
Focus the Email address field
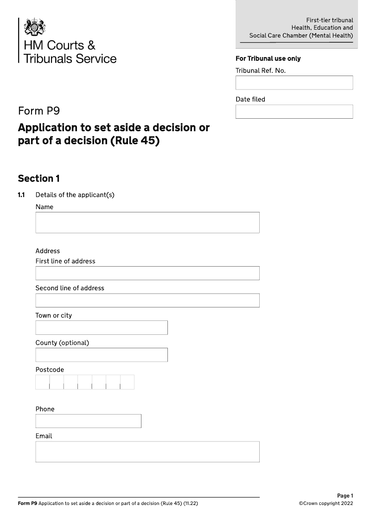147,452
